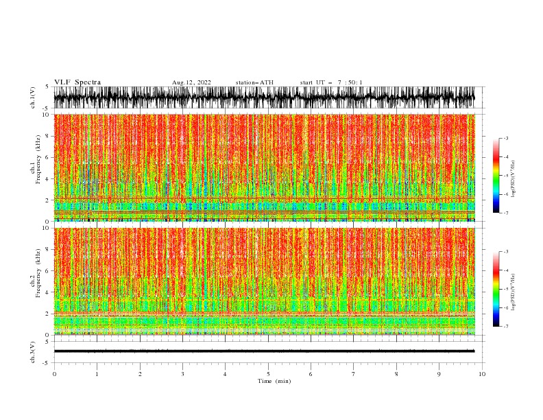This screenshot has width=543, height=420.
Task: Click time axis tick label '5'
Action: 268,374
